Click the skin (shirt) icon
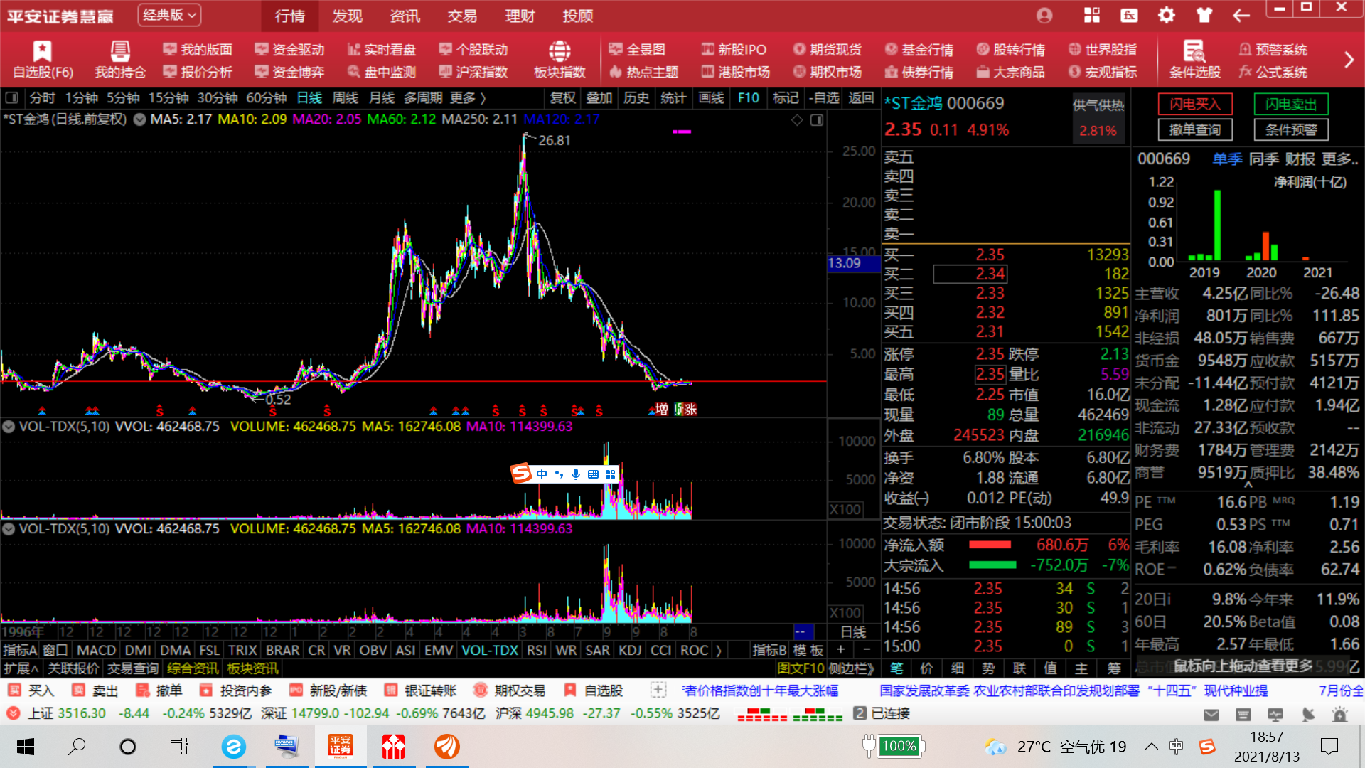This screenshot has width=1365, height=768. point(1204,15)
